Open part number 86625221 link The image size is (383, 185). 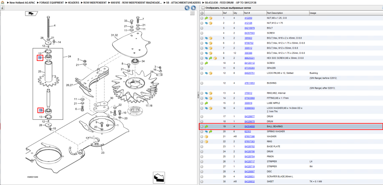click(x=250, y=58)
